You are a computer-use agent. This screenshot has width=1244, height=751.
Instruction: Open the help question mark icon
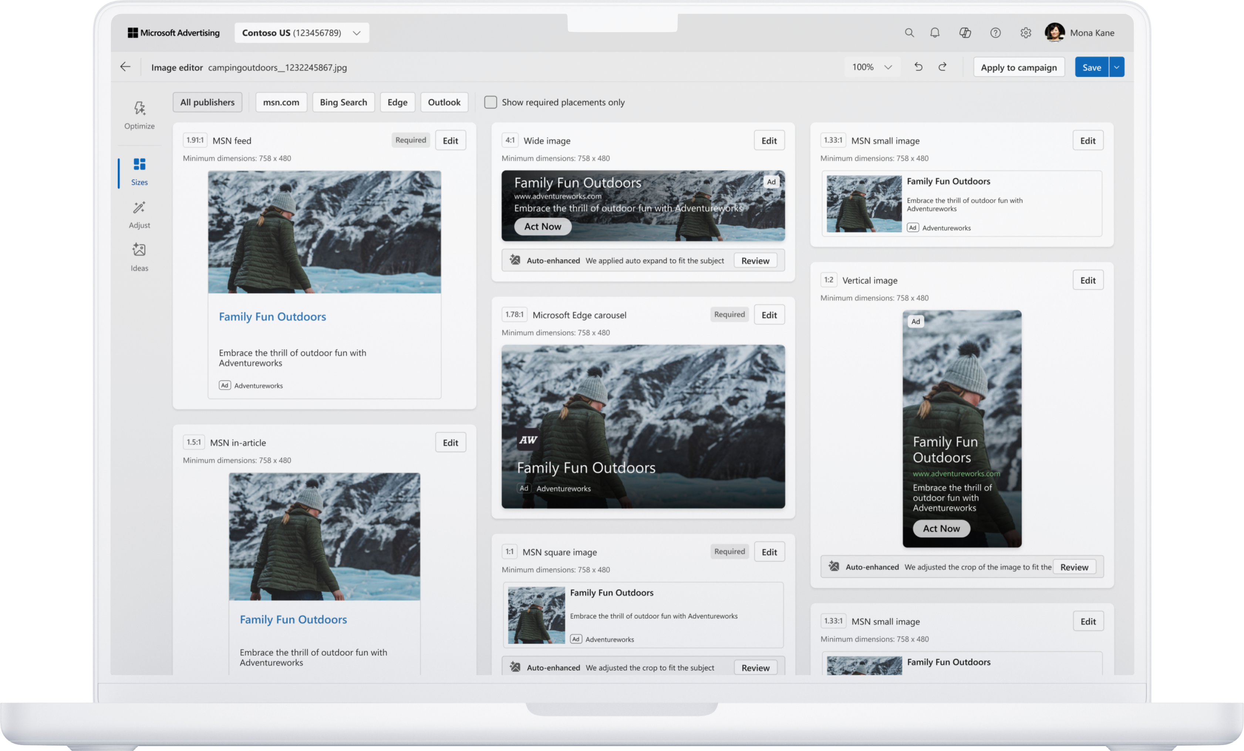coord(995,33)
